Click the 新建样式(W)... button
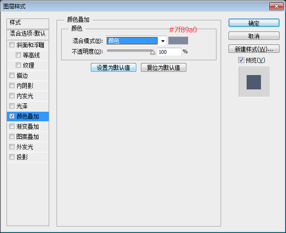Image resolution: width=286 pixels, height=233 pixels. 254,49
